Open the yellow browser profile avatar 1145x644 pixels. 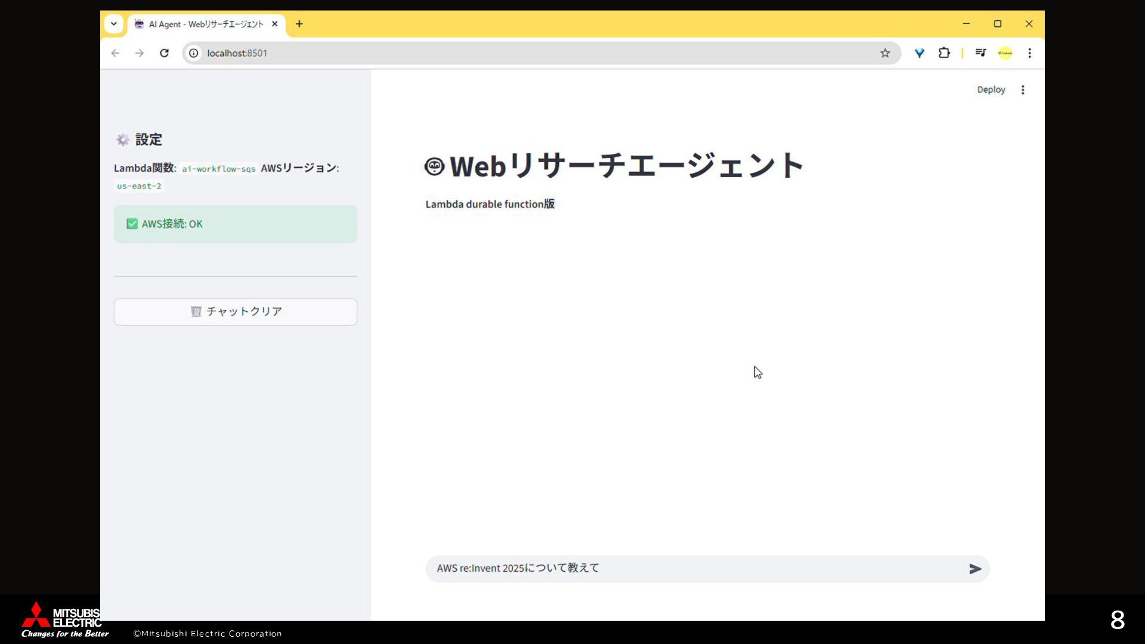pos(1005,53)
